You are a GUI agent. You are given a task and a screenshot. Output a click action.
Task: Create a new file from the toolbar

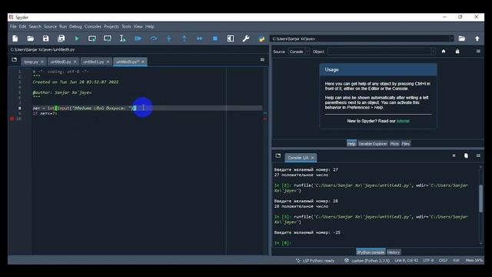pyautogui.click(x=15, y=38)
